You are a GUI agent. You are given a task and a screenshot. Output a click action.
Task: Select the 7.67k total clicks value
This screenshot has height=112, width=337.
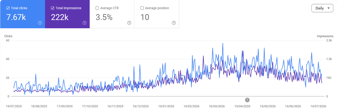point(16,17)
